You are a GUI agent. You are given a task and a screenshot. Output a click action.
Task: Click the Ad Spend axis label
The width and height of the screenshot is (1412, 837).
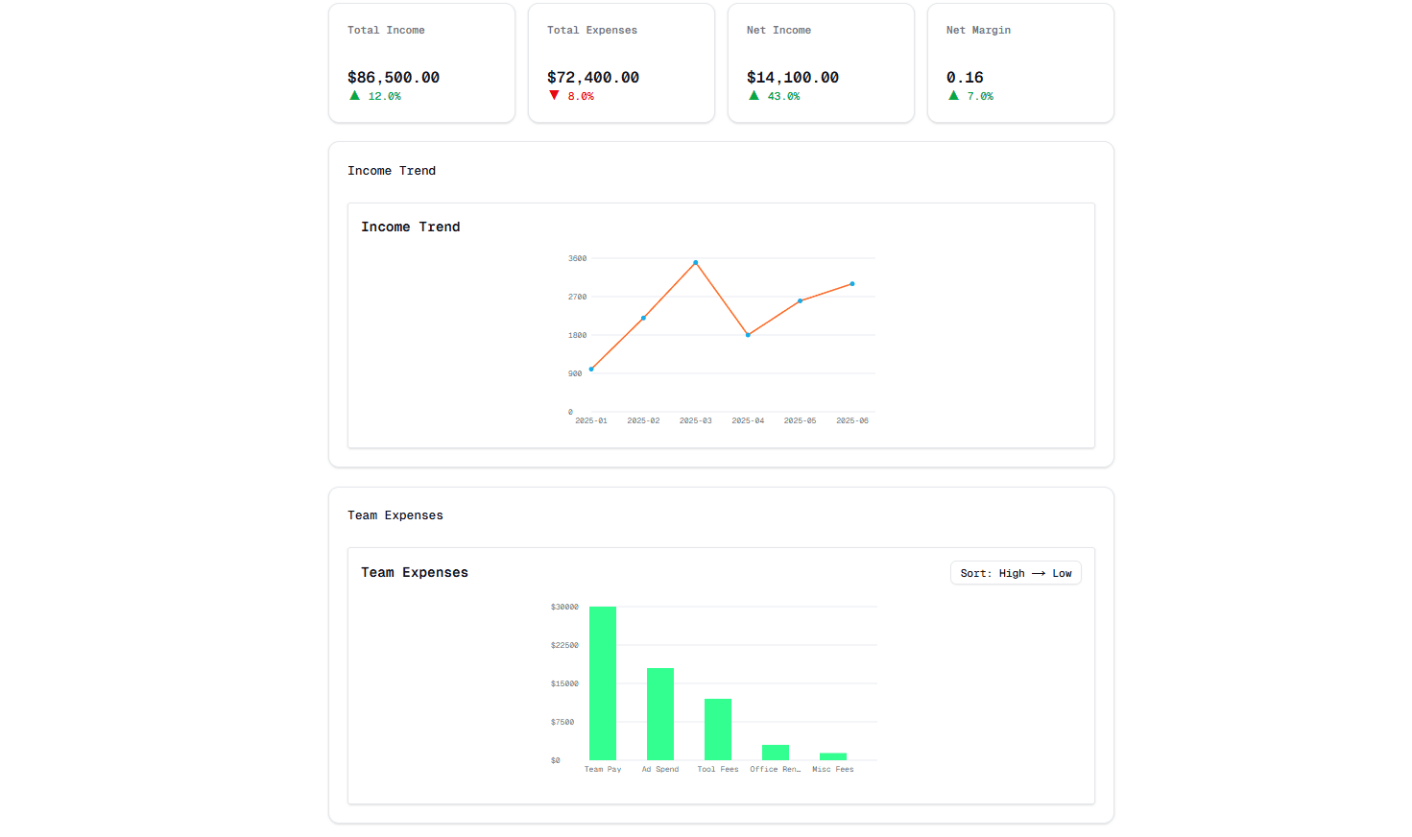click(x=660, y=769)
